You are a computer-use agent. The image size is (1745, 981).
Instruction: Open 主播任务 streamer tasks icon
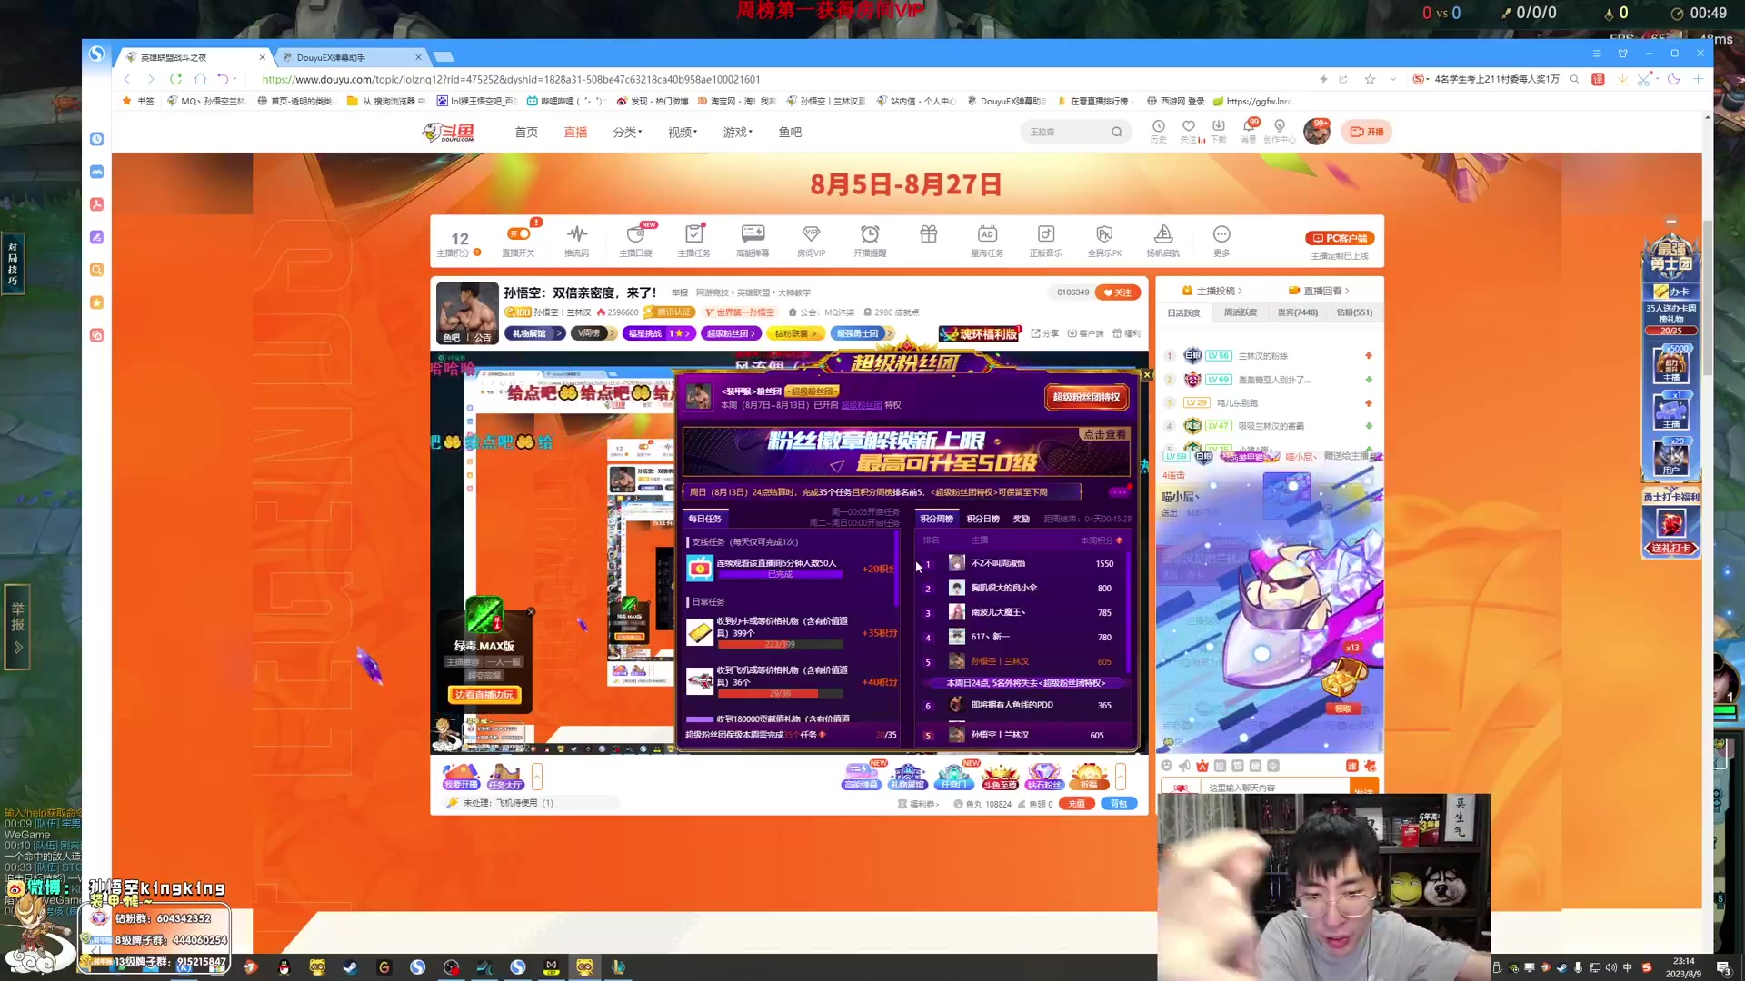click(x=693, y=234)
